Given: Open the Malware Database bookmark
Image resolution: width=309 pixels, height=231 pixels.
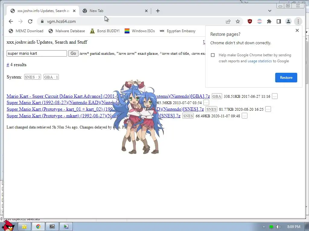Looking at the screenshot, I should [x=67, y=31].
